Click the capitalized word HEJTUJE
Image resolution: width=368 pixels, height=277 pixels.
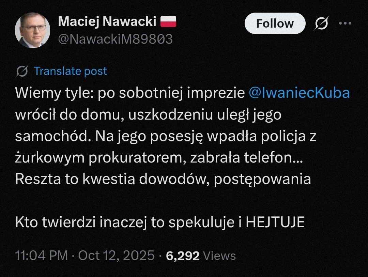click(x=275, y=222)
